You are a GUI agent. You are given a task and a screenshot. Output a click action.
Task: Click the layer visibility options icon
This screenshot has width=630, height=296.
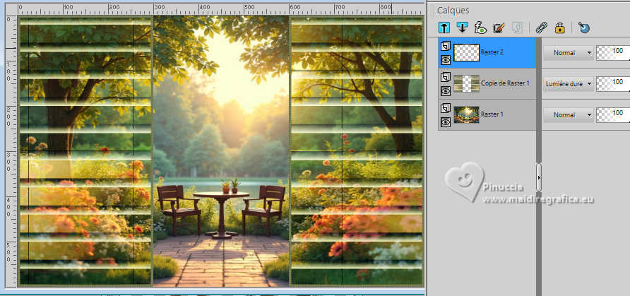point(480,28)
